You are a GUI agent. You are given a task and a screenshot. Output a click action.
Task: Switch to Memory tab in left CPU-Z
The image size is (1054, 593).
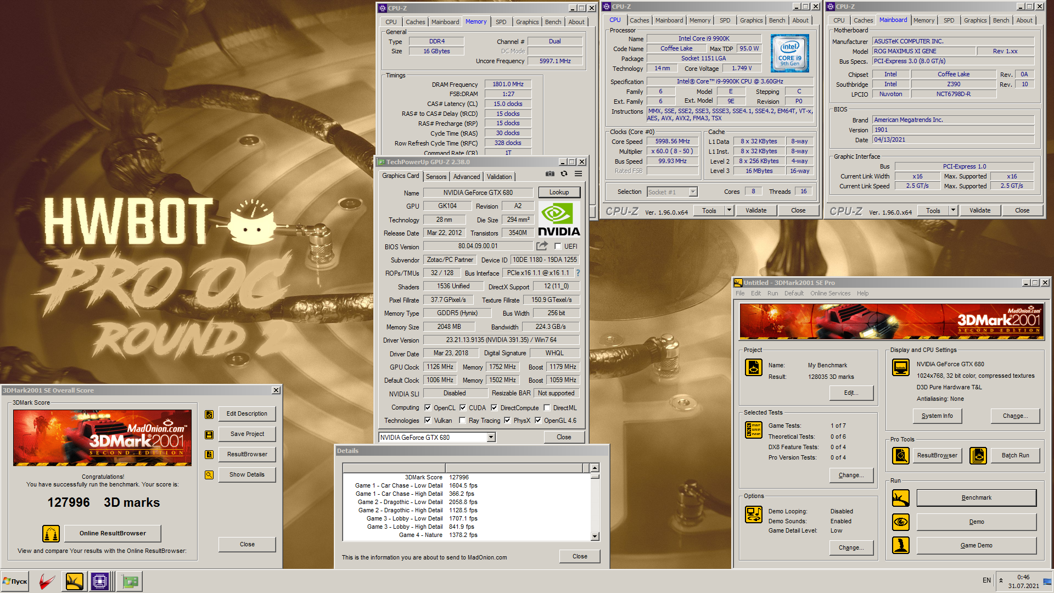(476, 22)
